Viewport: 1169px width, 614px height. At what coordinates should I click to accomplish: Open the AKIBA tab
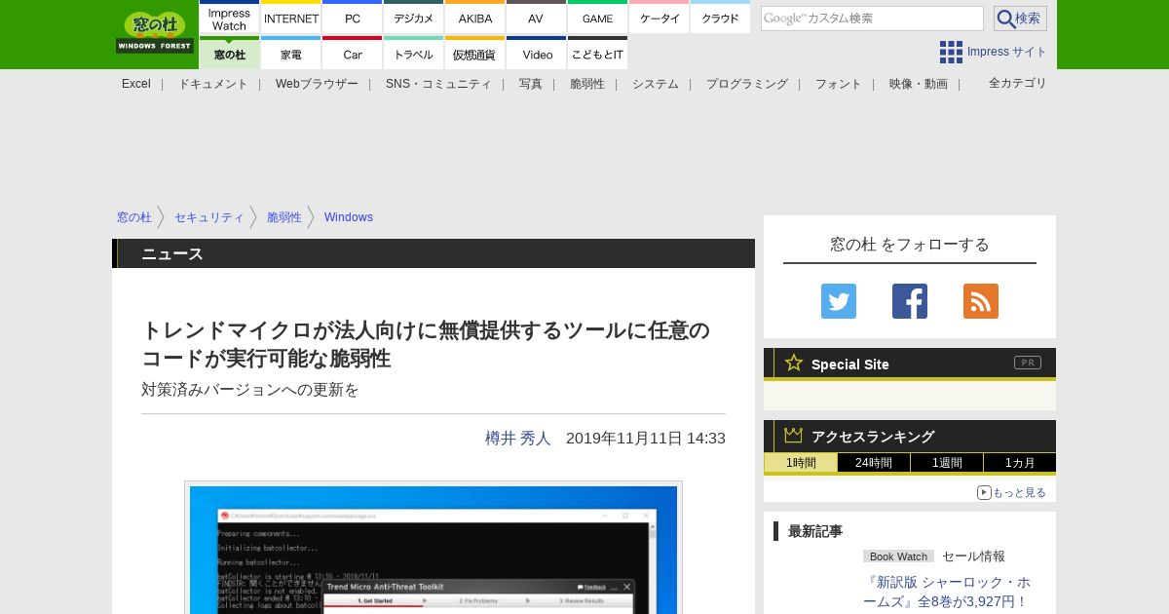click(x=475, y=18)
